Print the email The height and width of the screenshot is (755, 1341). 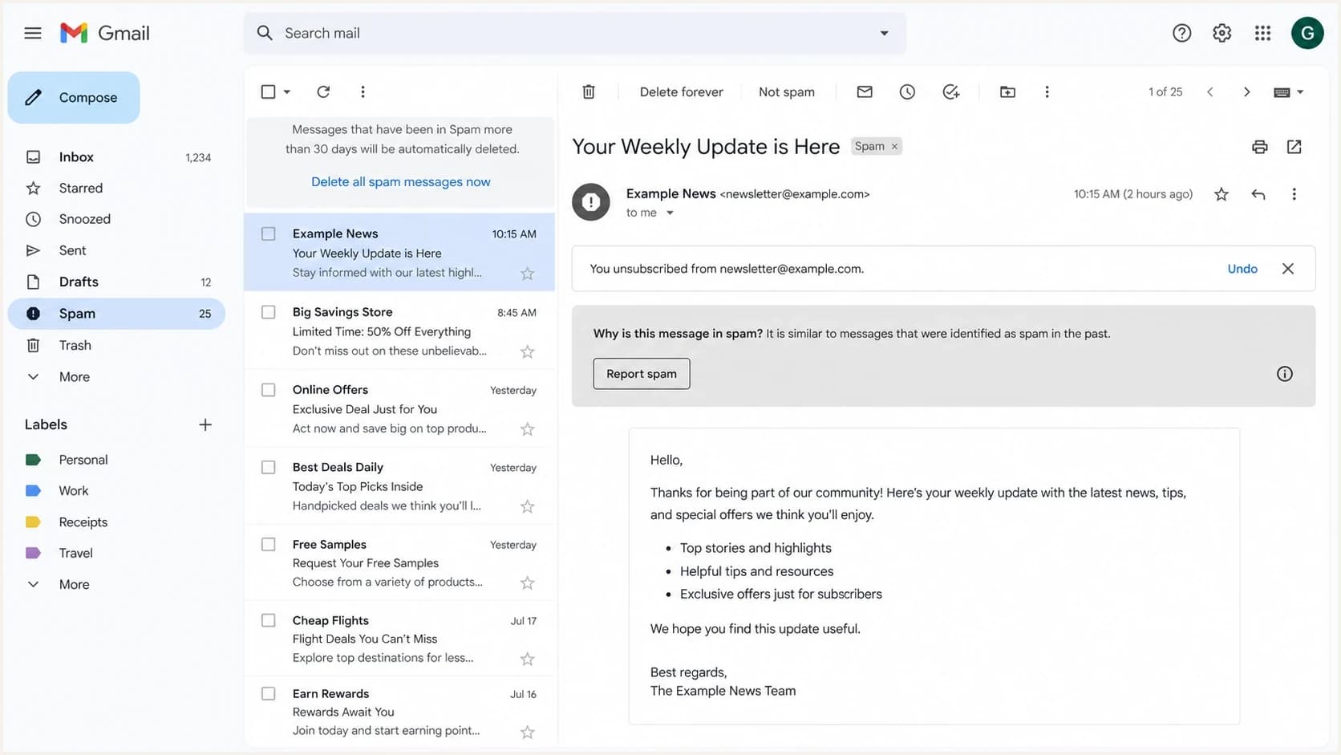point(1260,147)
